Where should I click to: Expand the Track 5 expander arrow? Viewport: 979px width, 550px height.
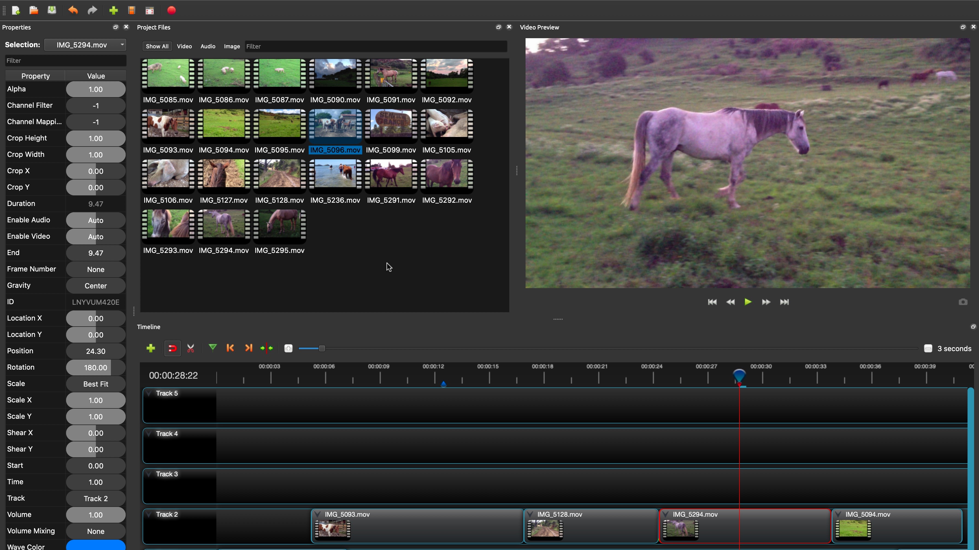pyautogui.click(x=149, y=393)
